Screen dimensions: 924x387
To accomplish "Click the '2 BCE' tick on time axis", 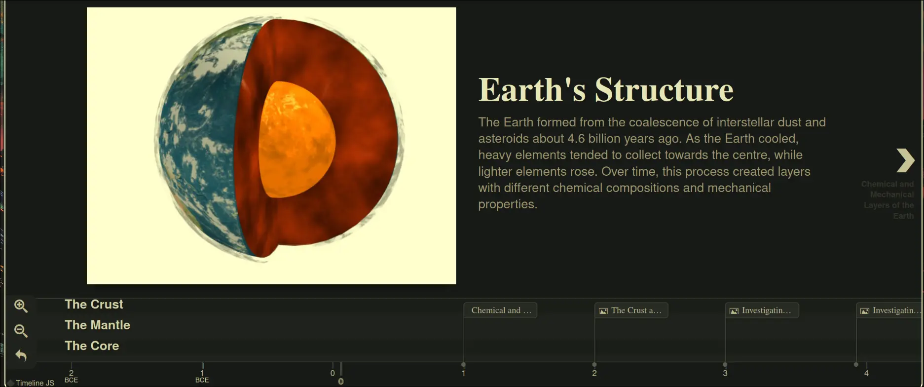I will [x=71, y=375].
